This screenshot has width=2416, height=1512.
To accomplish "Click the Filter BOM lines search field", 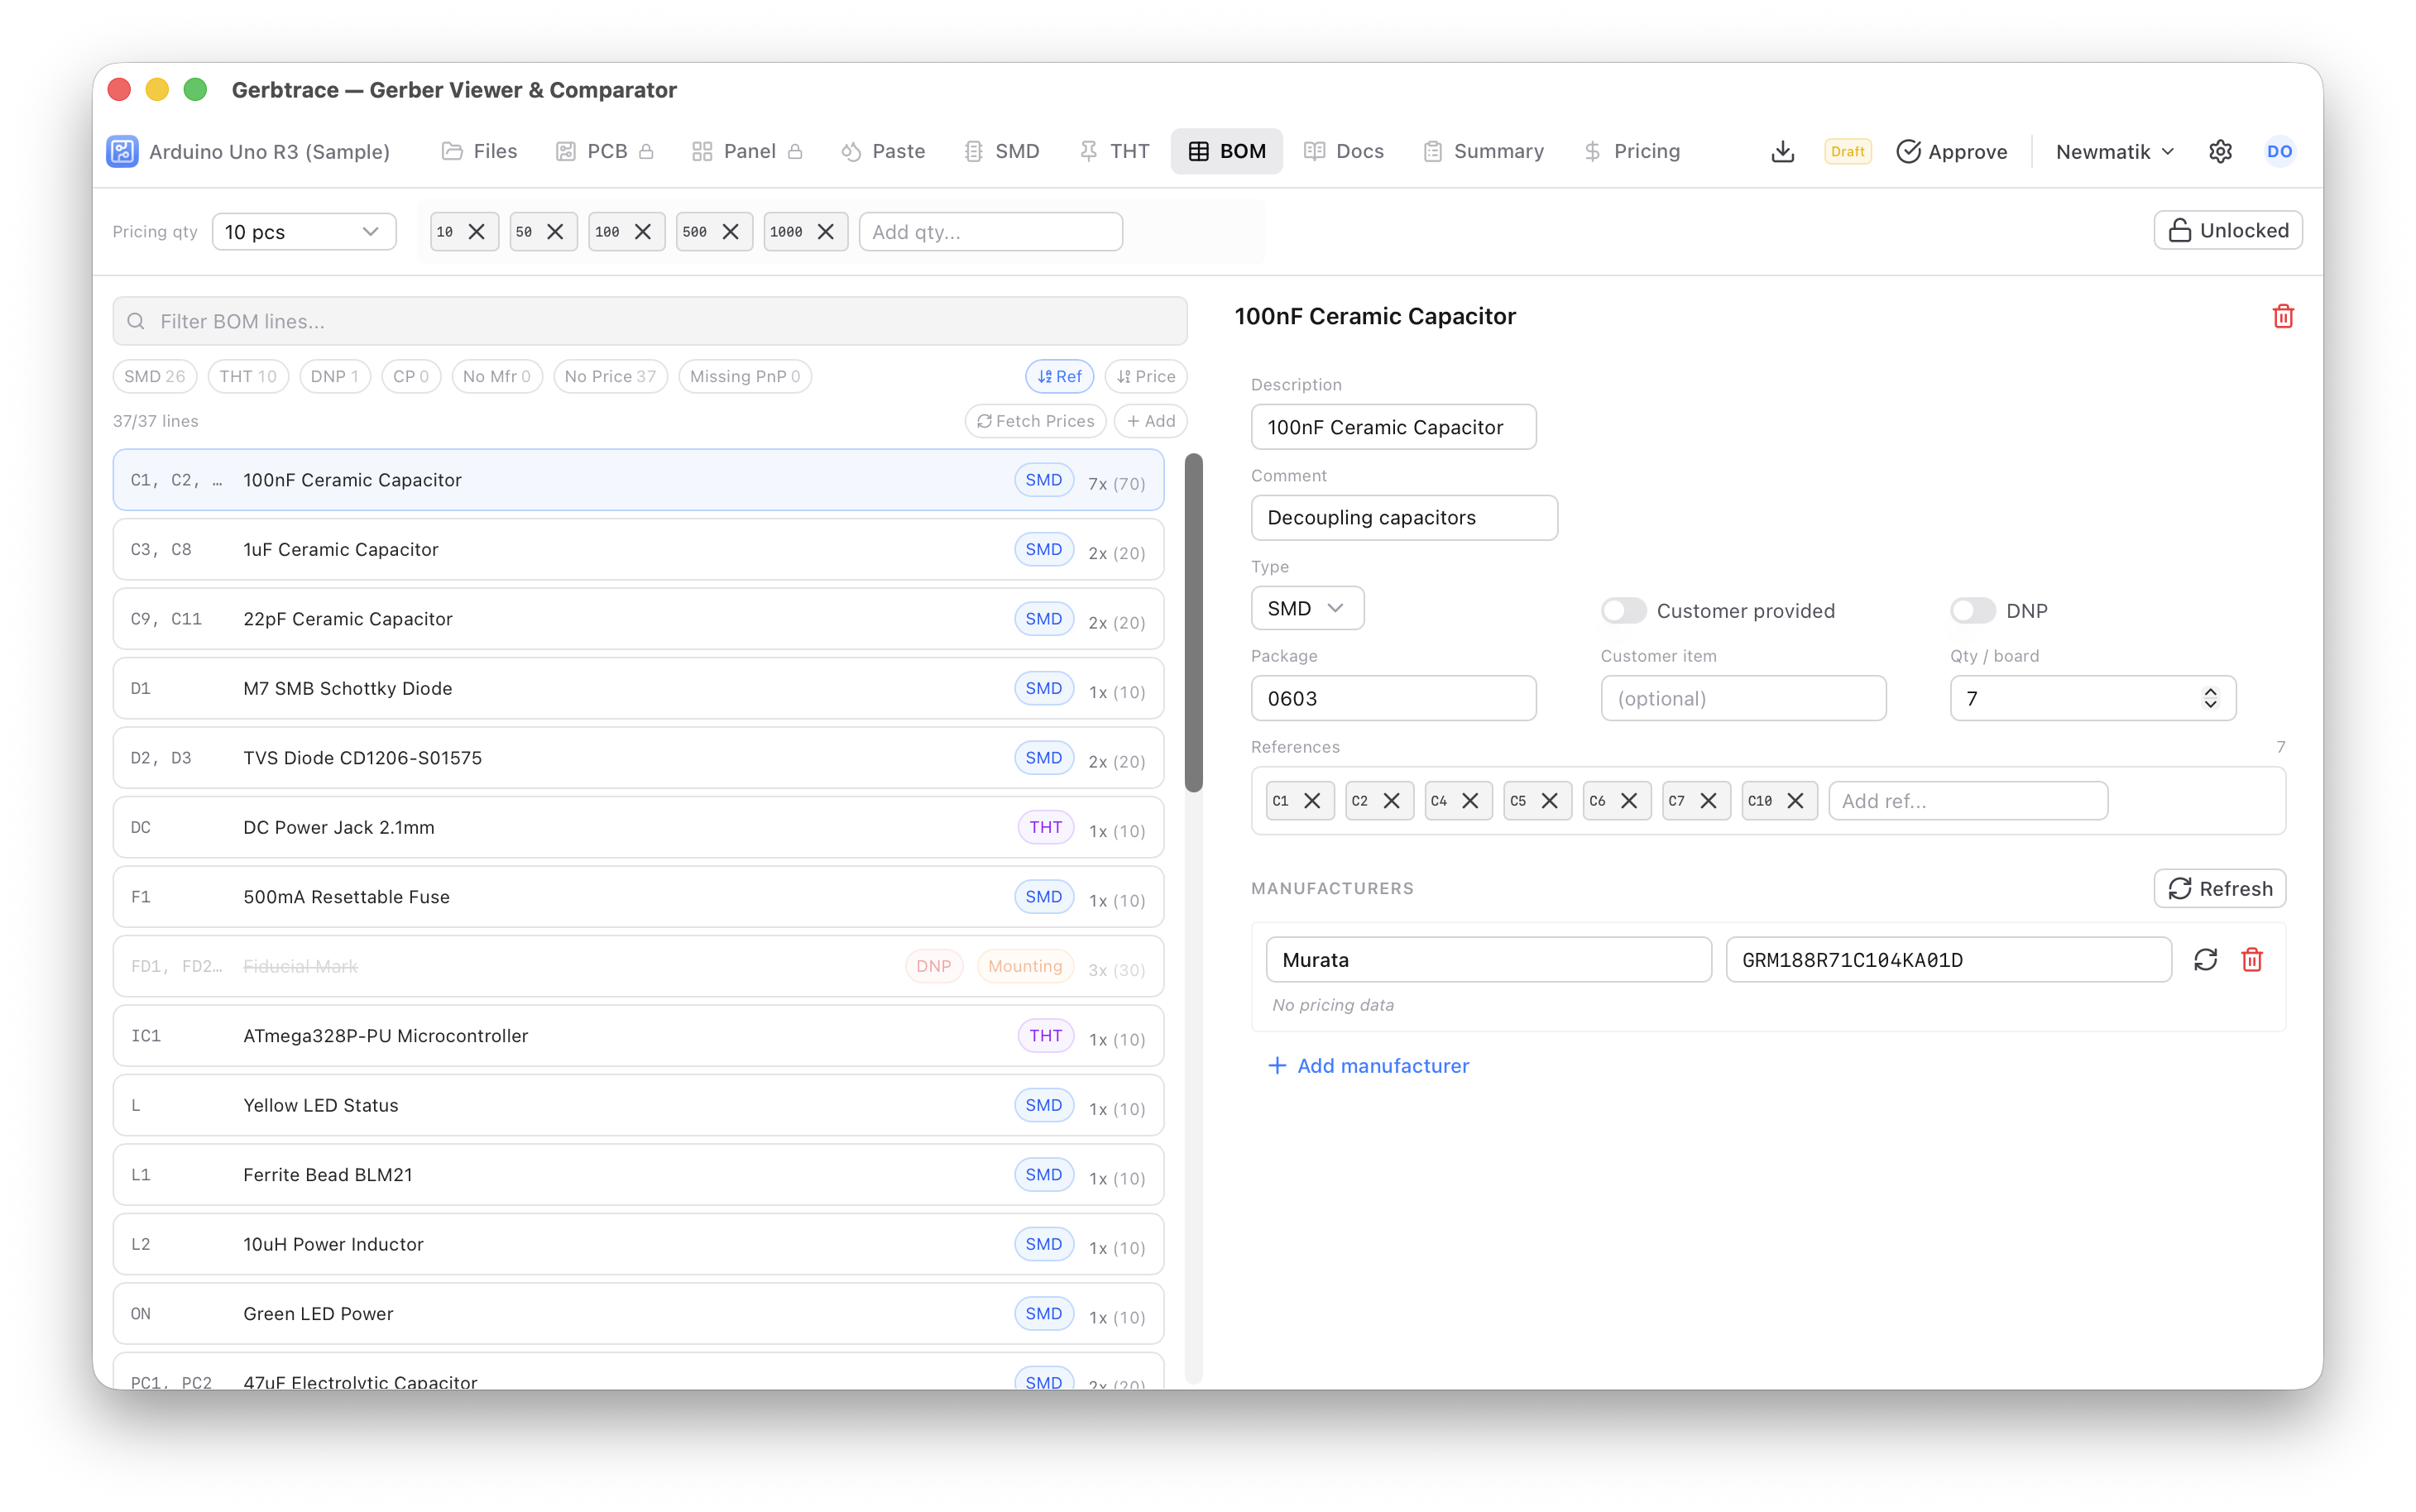I will [650, 321].
